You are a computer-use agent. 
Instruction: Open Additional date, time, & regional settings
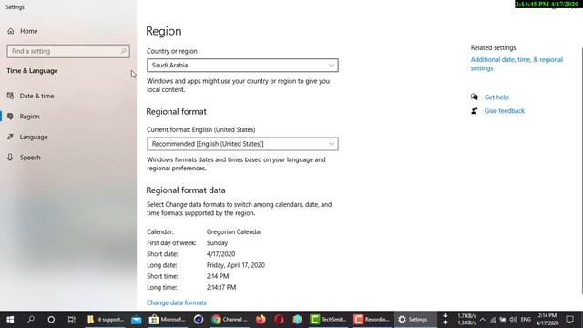click(x=517, y=64)
